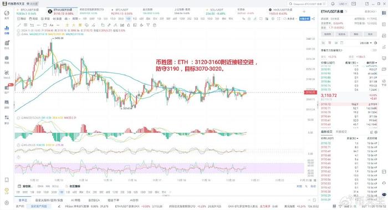
Task: Open the mail inbox icon
Action: coord(354,4)
